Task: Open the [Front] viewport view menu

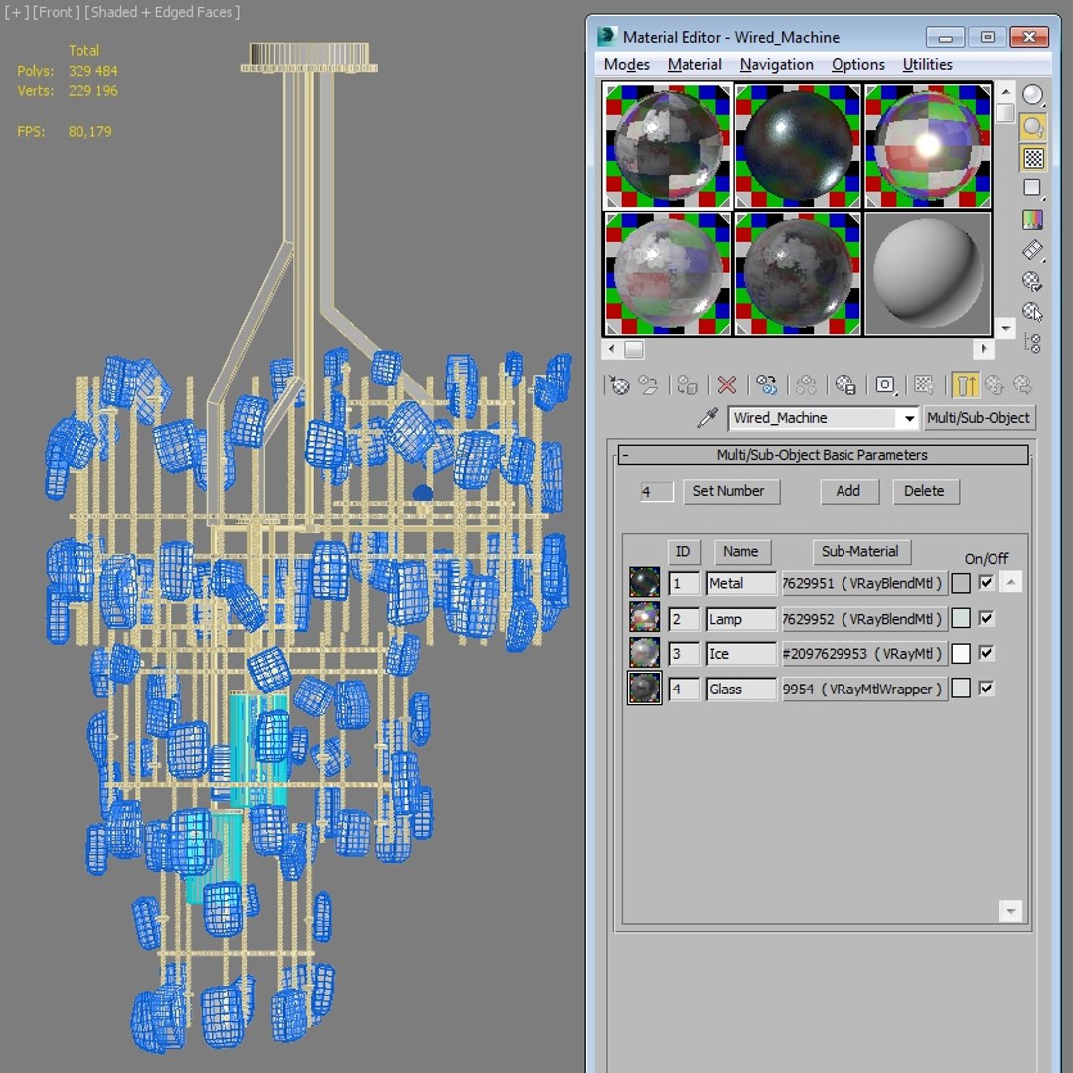Action: [56, 12]
